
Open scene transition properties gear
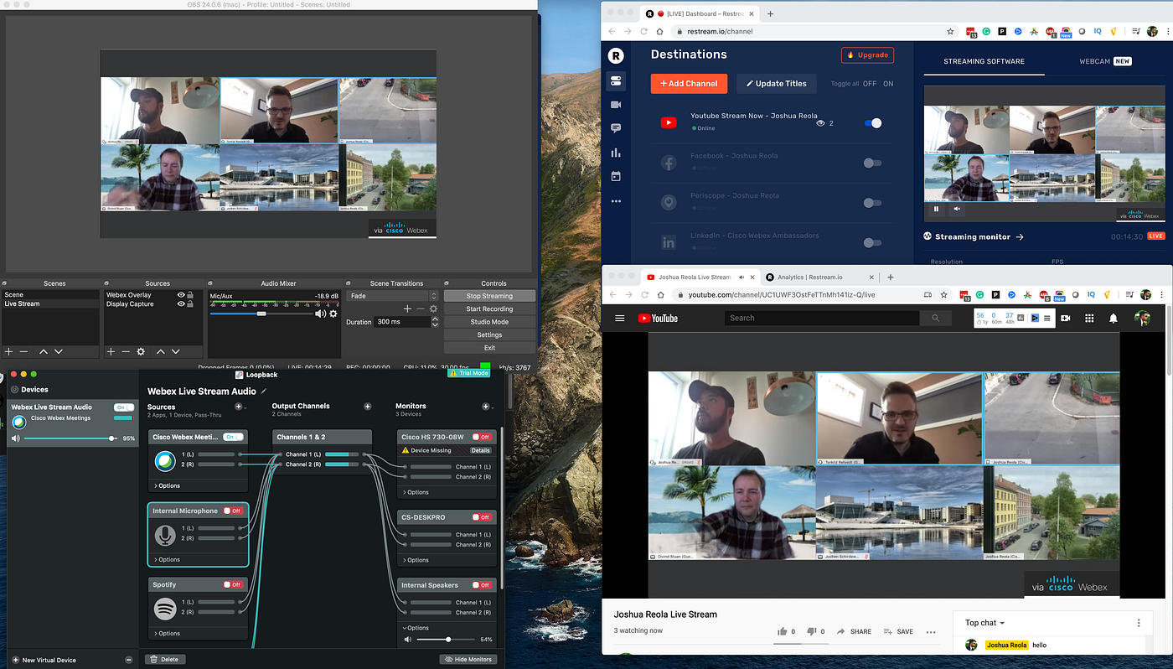tap(433, 309)
